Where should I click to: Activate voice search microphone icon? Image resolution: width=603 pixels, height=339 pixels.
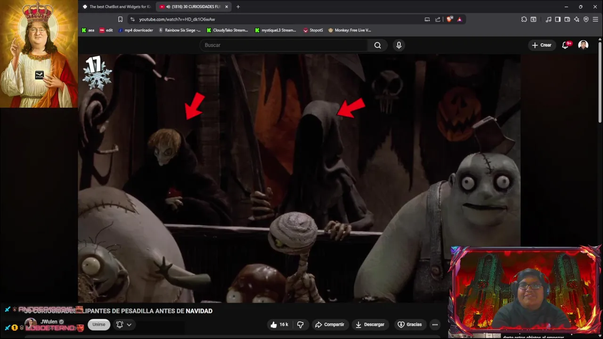pos(399,45)
